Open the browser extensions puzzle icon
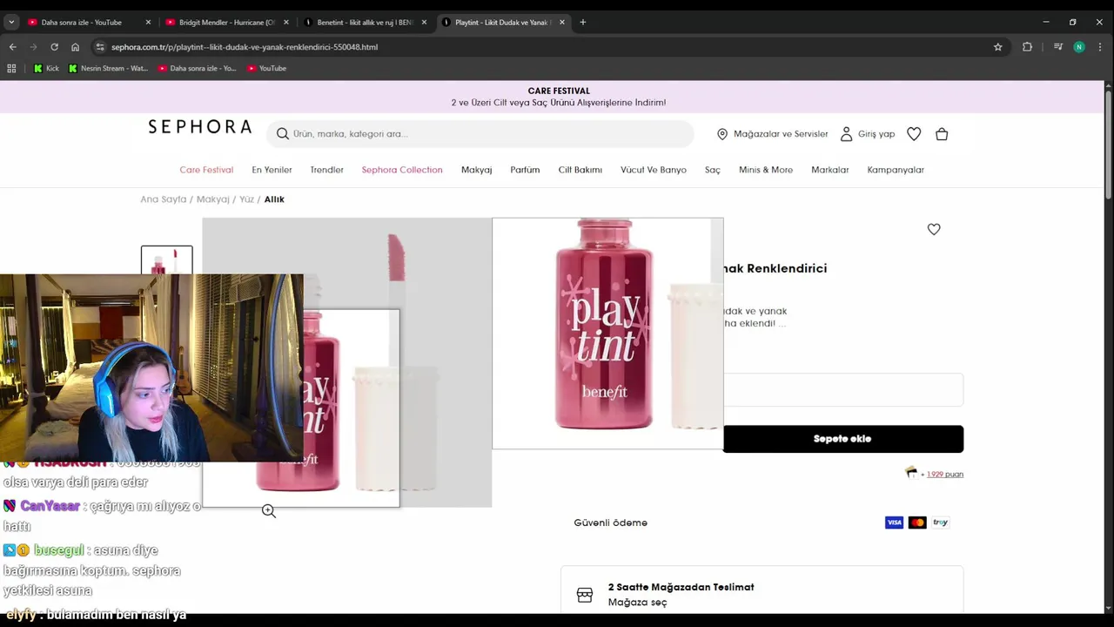1114x627 pixels. click(x=1027, y=47)
